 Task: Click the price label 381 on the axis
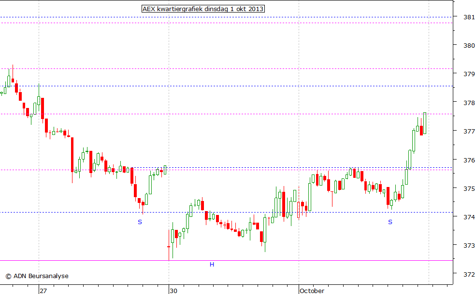coord(469,17)
